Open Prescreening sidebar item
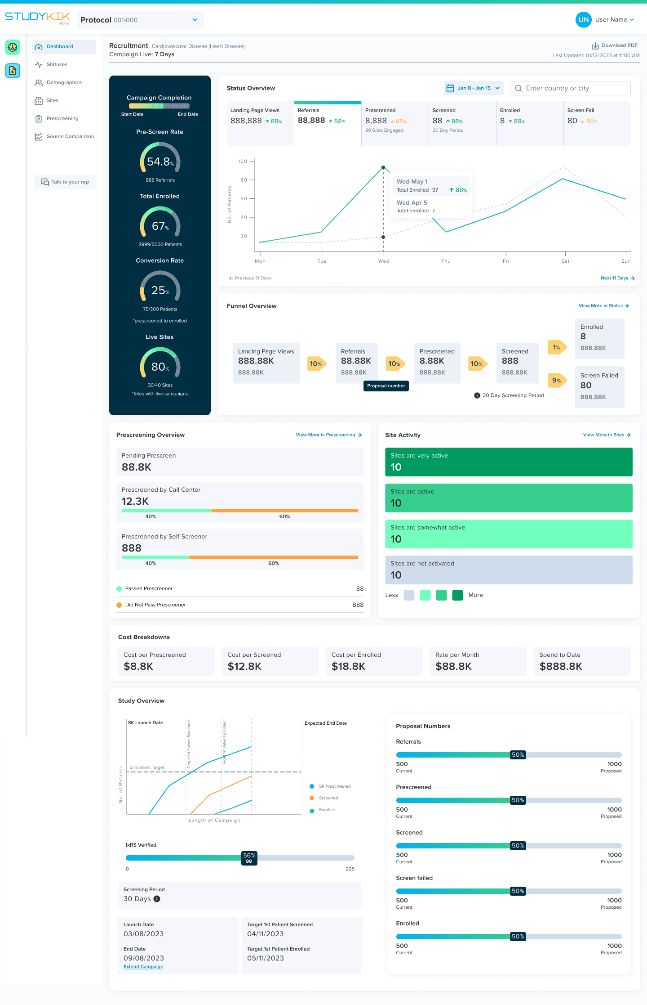This screenshot has width=647, height=1005. [64, 119]
